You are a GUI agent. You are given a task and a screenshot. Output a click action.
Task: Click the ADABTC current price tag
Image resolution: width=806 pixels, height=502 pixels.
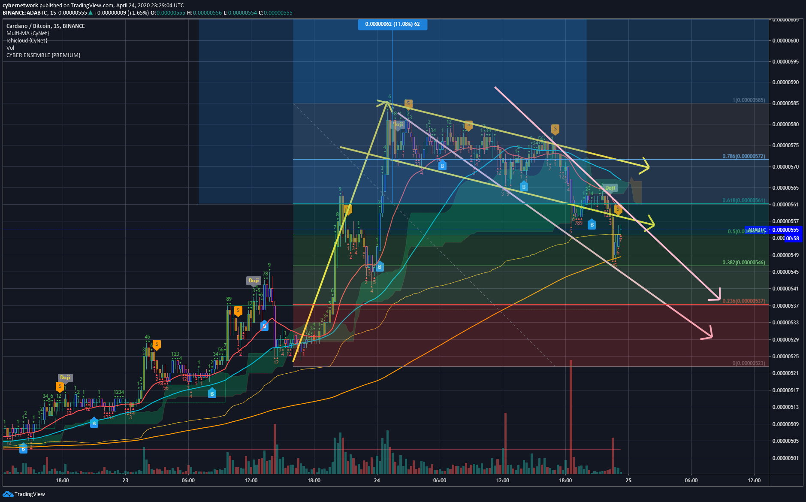(773, 230)
